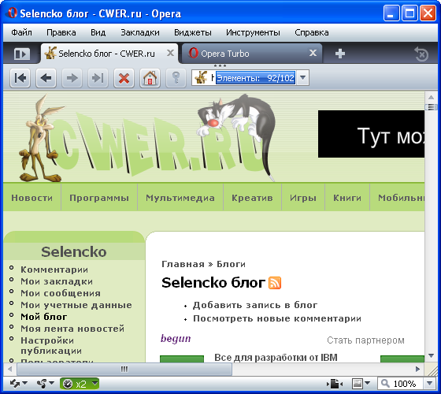Open the Мультимедиа site section
Viewport: 441px width, 394px height.
click(180, 198)
